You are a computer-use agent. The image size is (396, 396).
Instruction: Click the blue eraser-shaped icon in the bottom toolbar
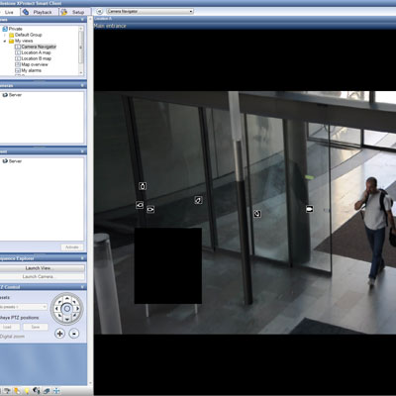[x=47, y=391]
